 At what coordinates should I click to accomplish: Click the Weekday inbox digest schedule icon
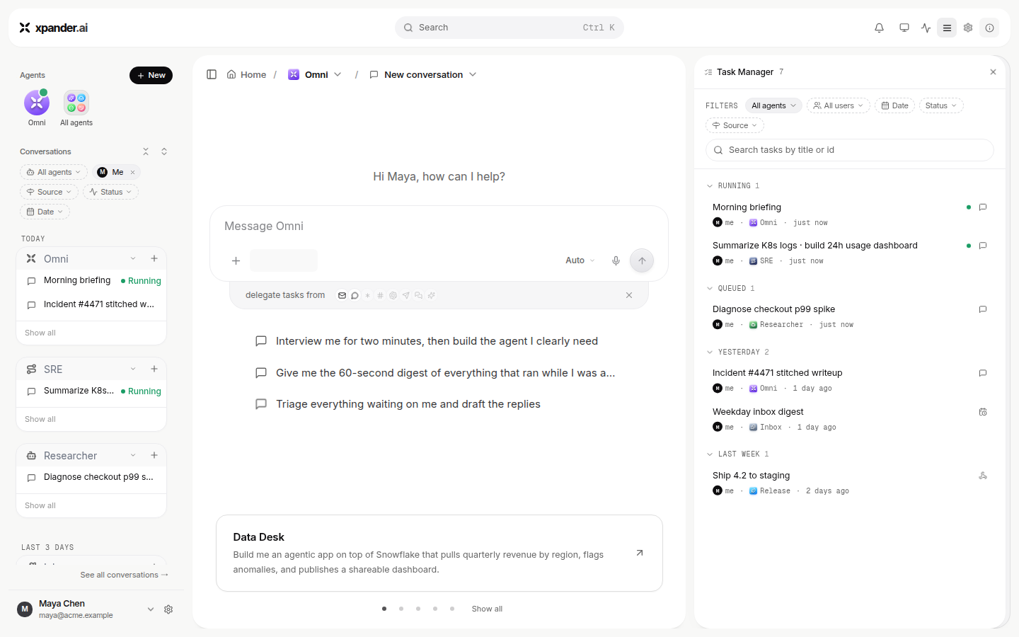[x=983, y=412]
